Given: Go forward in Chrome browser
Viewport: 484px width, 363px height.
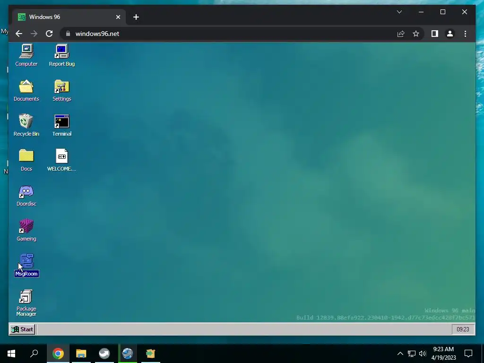Looking at the screenshot, I should pyautogui.click(x=34, y=34).
